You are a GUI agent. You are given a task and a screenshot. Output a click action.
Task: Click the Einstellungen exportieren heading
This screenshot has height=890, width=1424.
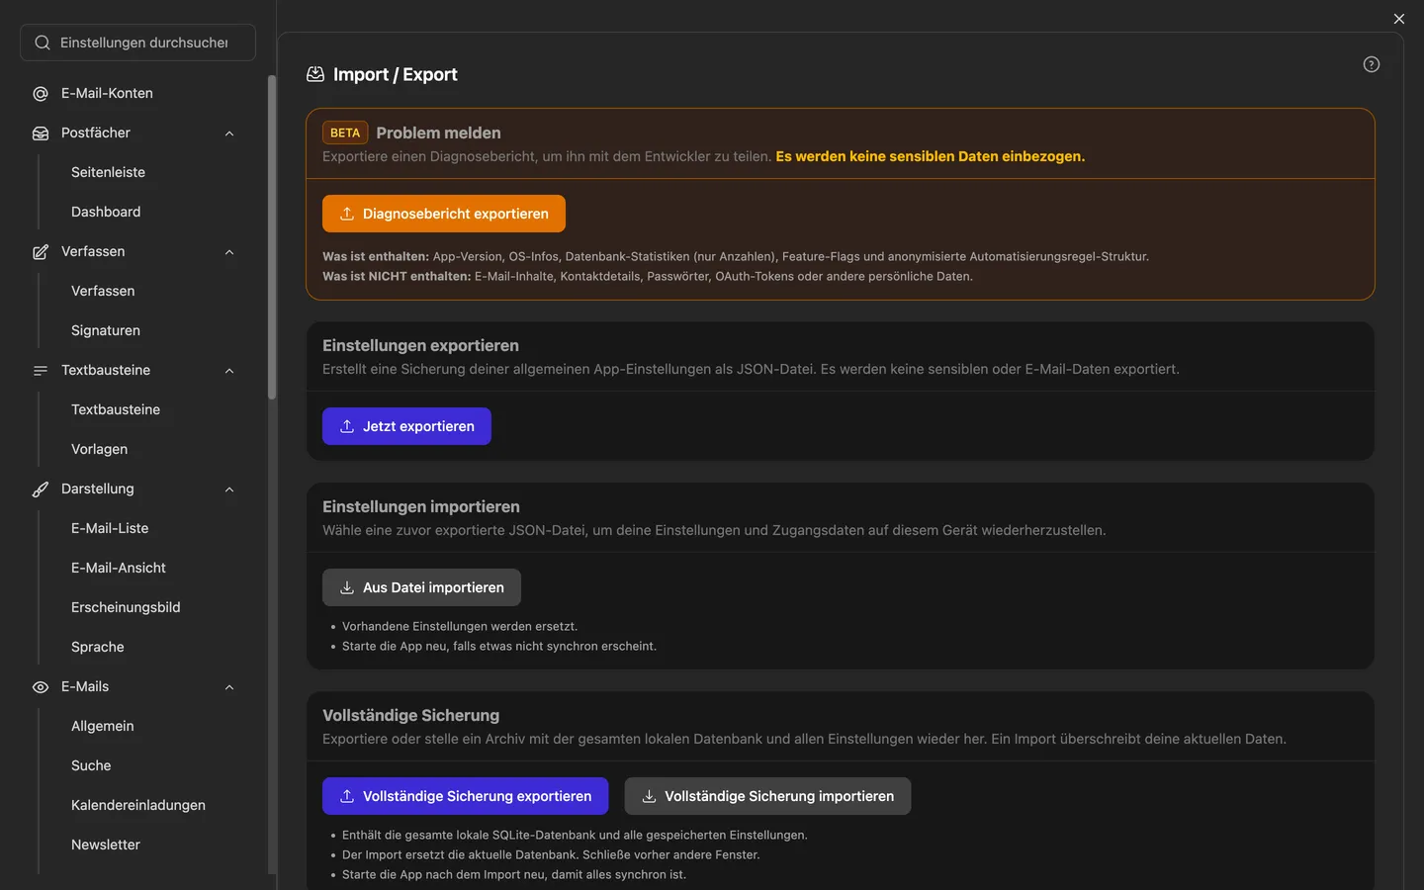pyautogui.click(x=420, y=345)
